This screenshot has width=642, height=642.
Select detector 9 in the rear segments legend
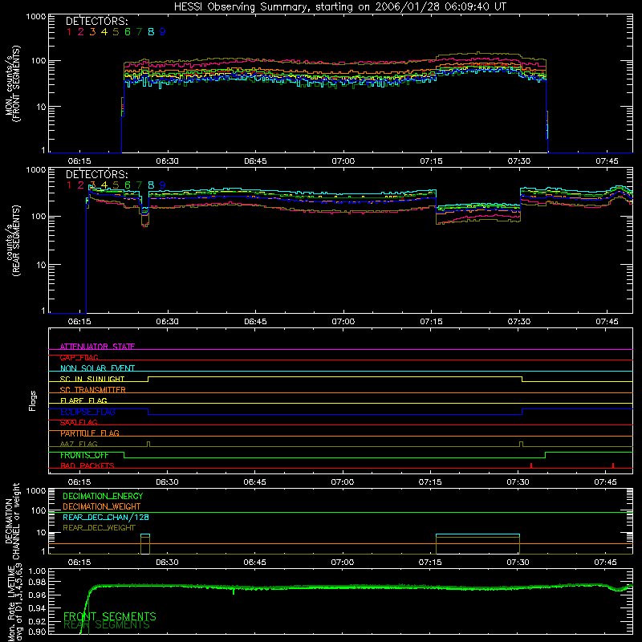163,185
